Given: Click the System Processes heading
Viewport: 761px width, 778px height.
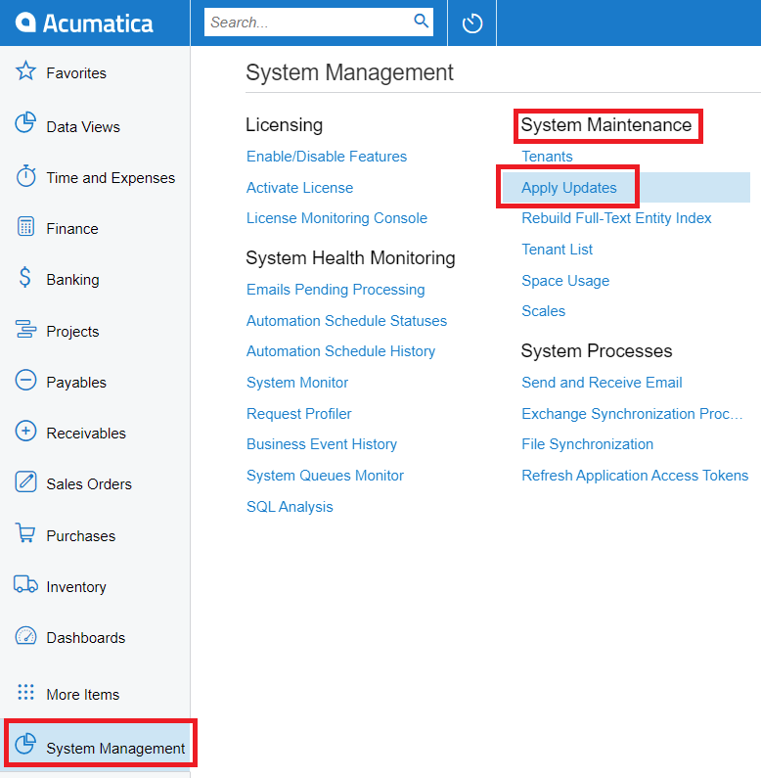Looking at the screenshot, I should tap(597, 351).
